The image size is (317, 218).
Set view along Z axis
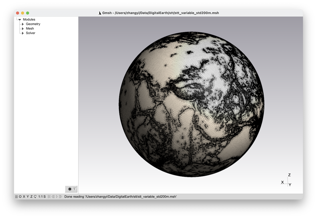point(31,197)
